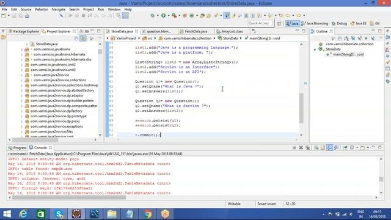391x220 pixels.
Task: Click Forward navigation arrow in toolbar
Action: click(299, 15)
